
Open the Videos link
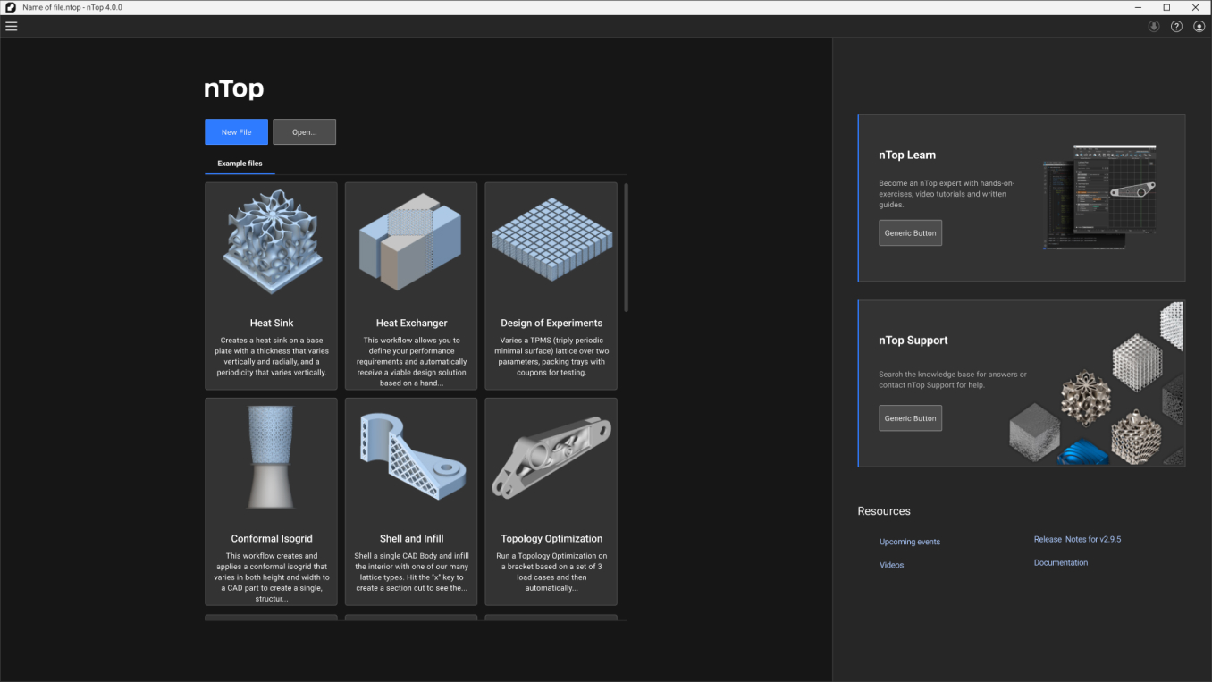click(891, 565)
